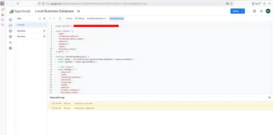Open the Overview page icon in sidebar
The height and width of the screenshot is (135, 273).
pyautogui.click(x=10, y=20)
